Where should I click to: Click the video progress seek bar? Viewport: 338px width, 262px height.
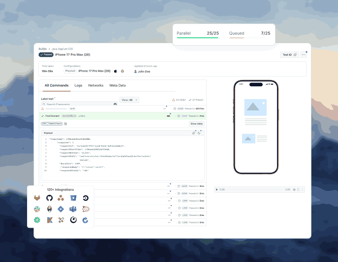click(255, 190)
